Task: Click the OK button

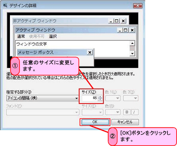Action: click(95, 122)
